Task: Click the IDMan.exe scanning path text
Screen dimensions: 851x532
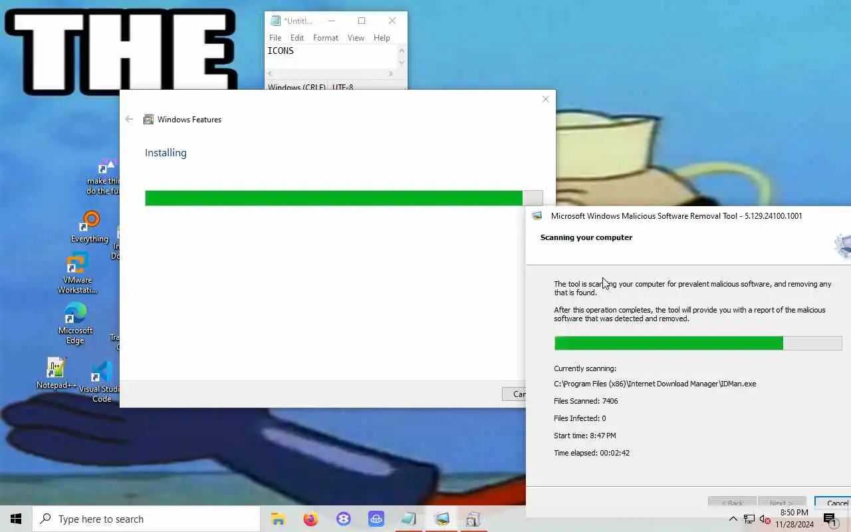Action: (655, 384)
